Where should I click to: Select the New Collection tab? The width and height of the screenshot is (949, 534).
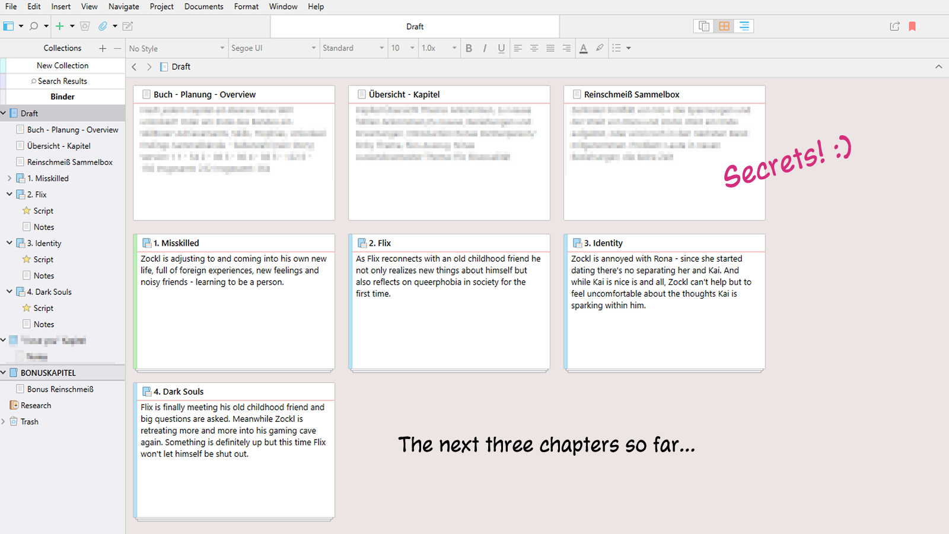point(62,65)
